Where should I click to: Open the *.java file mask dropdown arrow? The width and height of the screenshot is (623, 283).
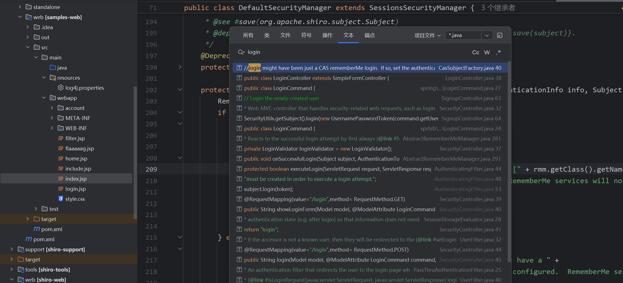487,35
